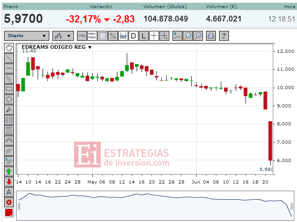Print the chart
This screenshot has width=297, height=222.
tap(211, 36)
